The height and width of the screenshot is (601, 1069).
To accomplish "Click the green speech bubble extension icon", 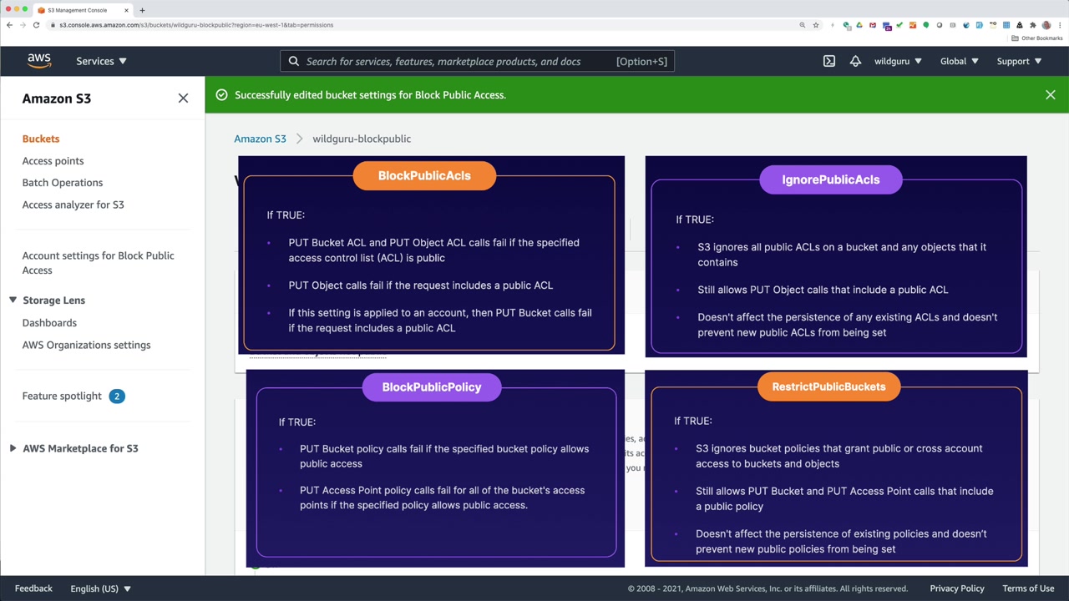I will pyautogui.click(x=926, y=25).
